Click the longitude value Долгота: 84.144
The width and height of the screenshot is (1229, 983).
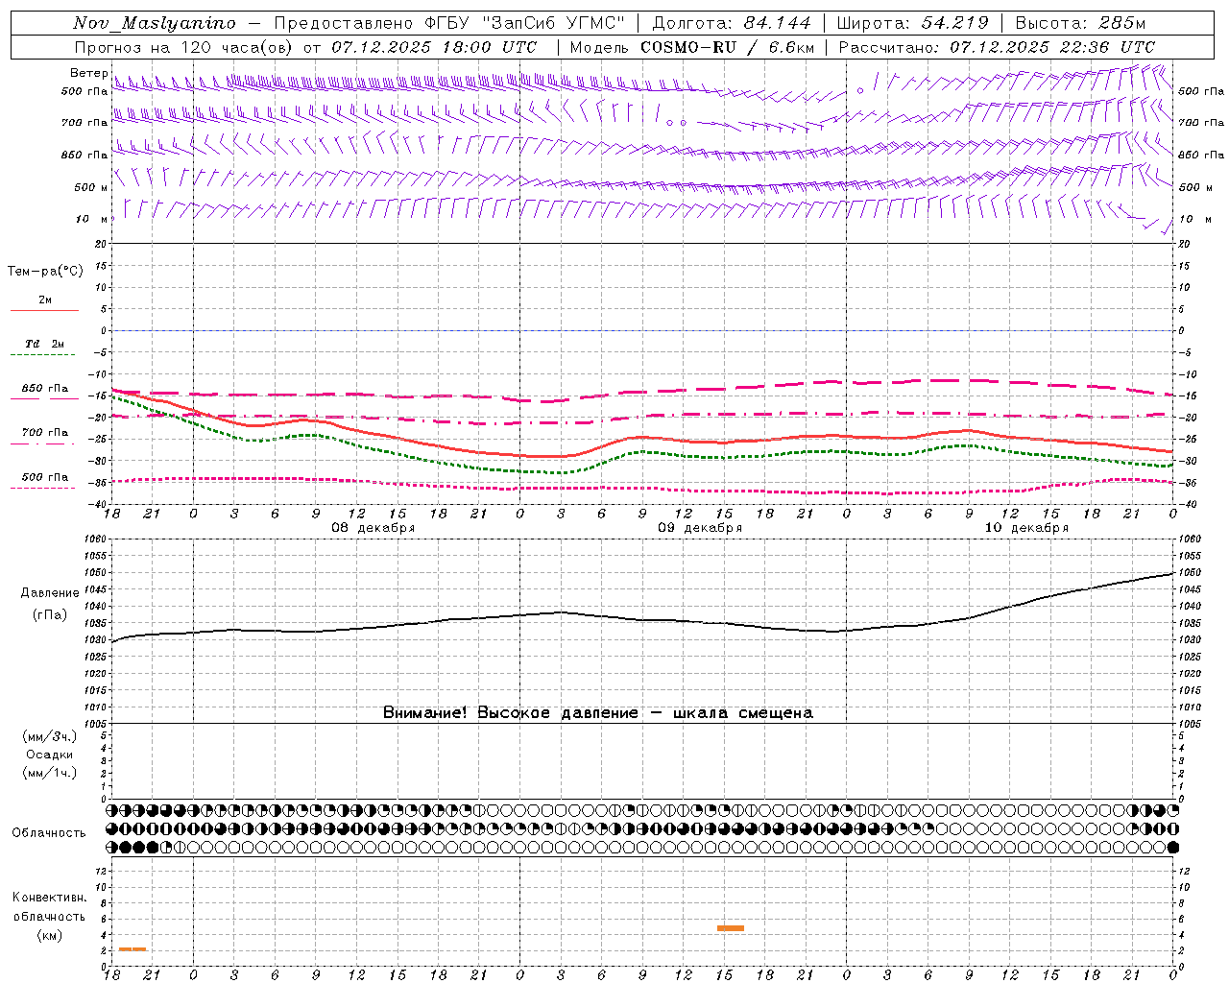[732, 23]
